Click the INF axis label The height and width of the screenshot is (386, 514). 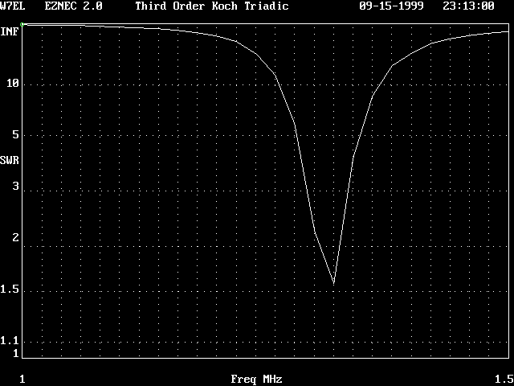point(10,32)
